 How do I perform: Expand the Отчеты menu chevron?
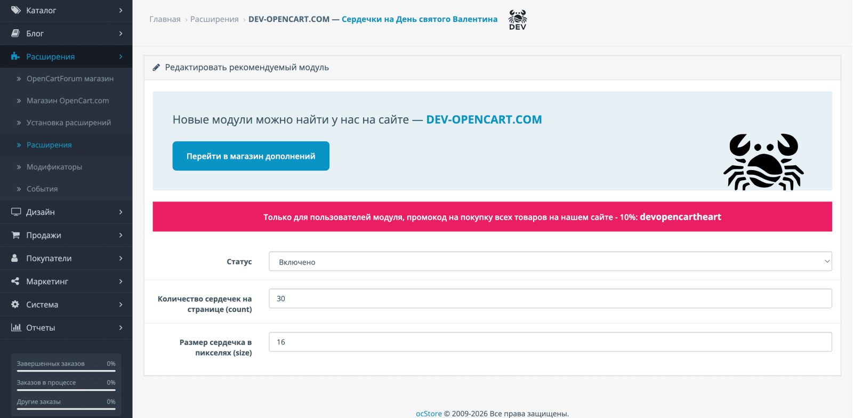[x=121, y=328]
